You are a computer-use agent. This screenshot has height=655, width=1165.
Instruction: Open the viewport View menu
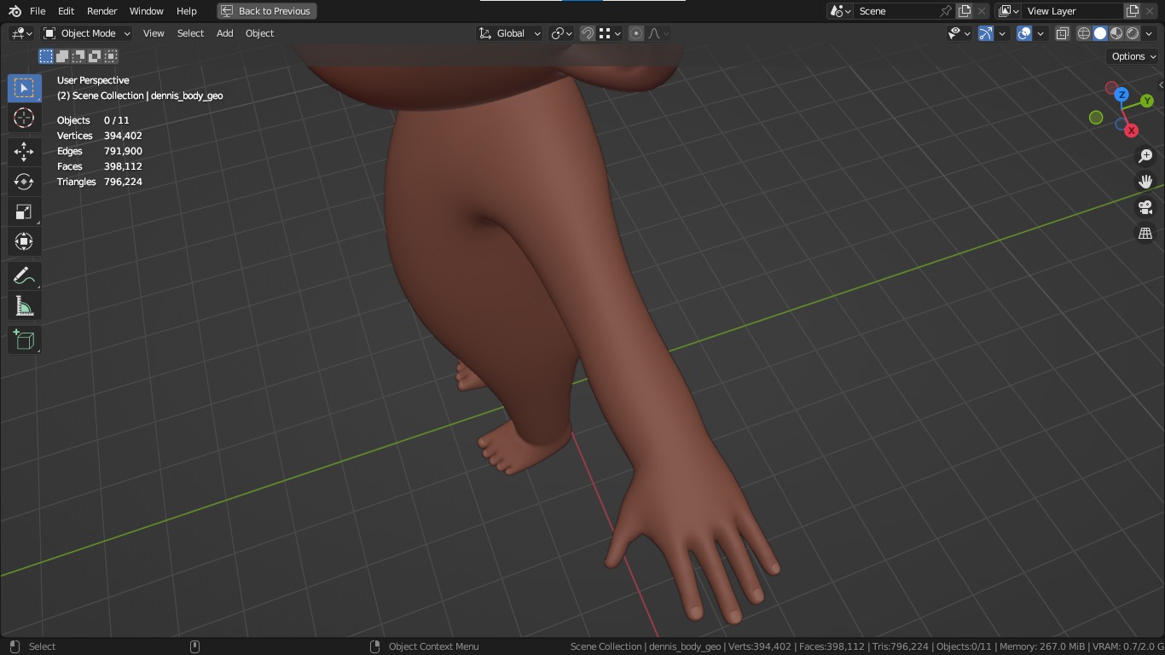tap(154, 33)
